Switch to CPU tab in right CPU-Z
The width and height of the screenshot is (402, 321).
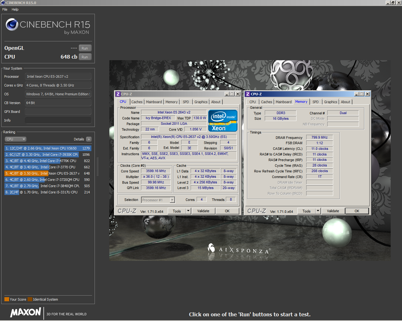coord(253,102)
